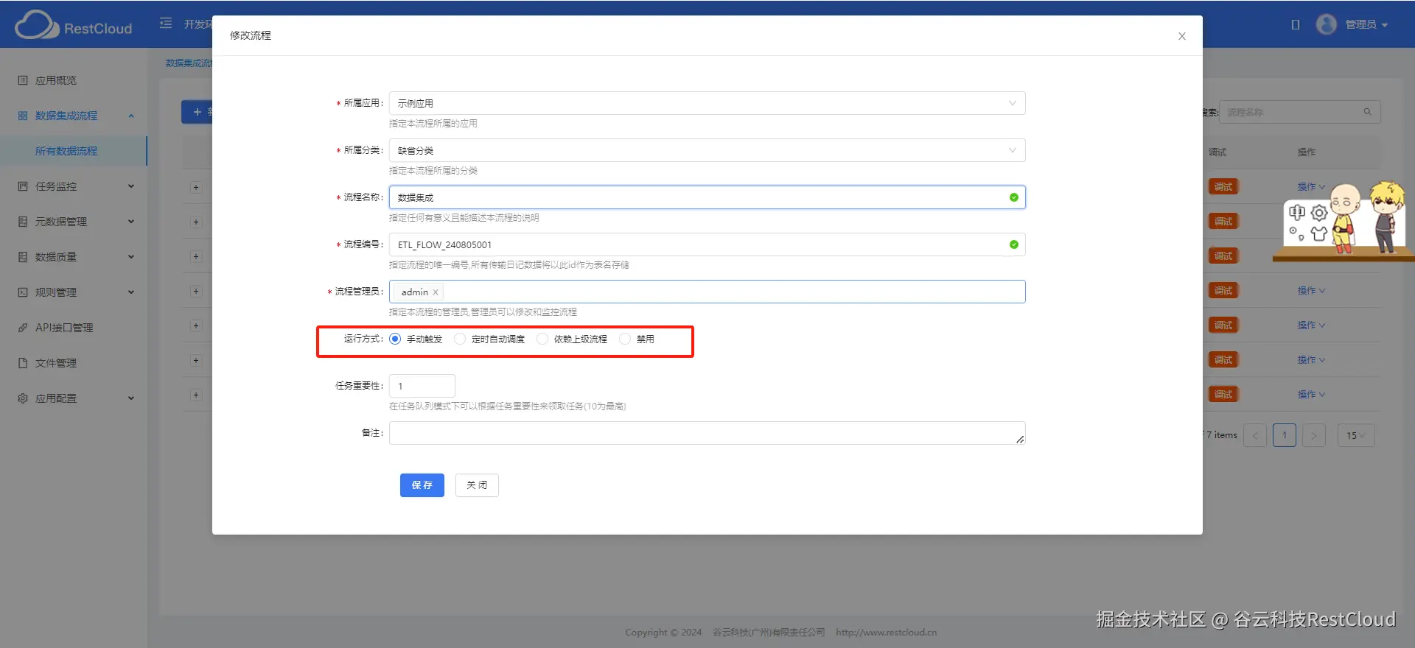
Task: Expand the first table row plus
Action: tap(196, 187)
